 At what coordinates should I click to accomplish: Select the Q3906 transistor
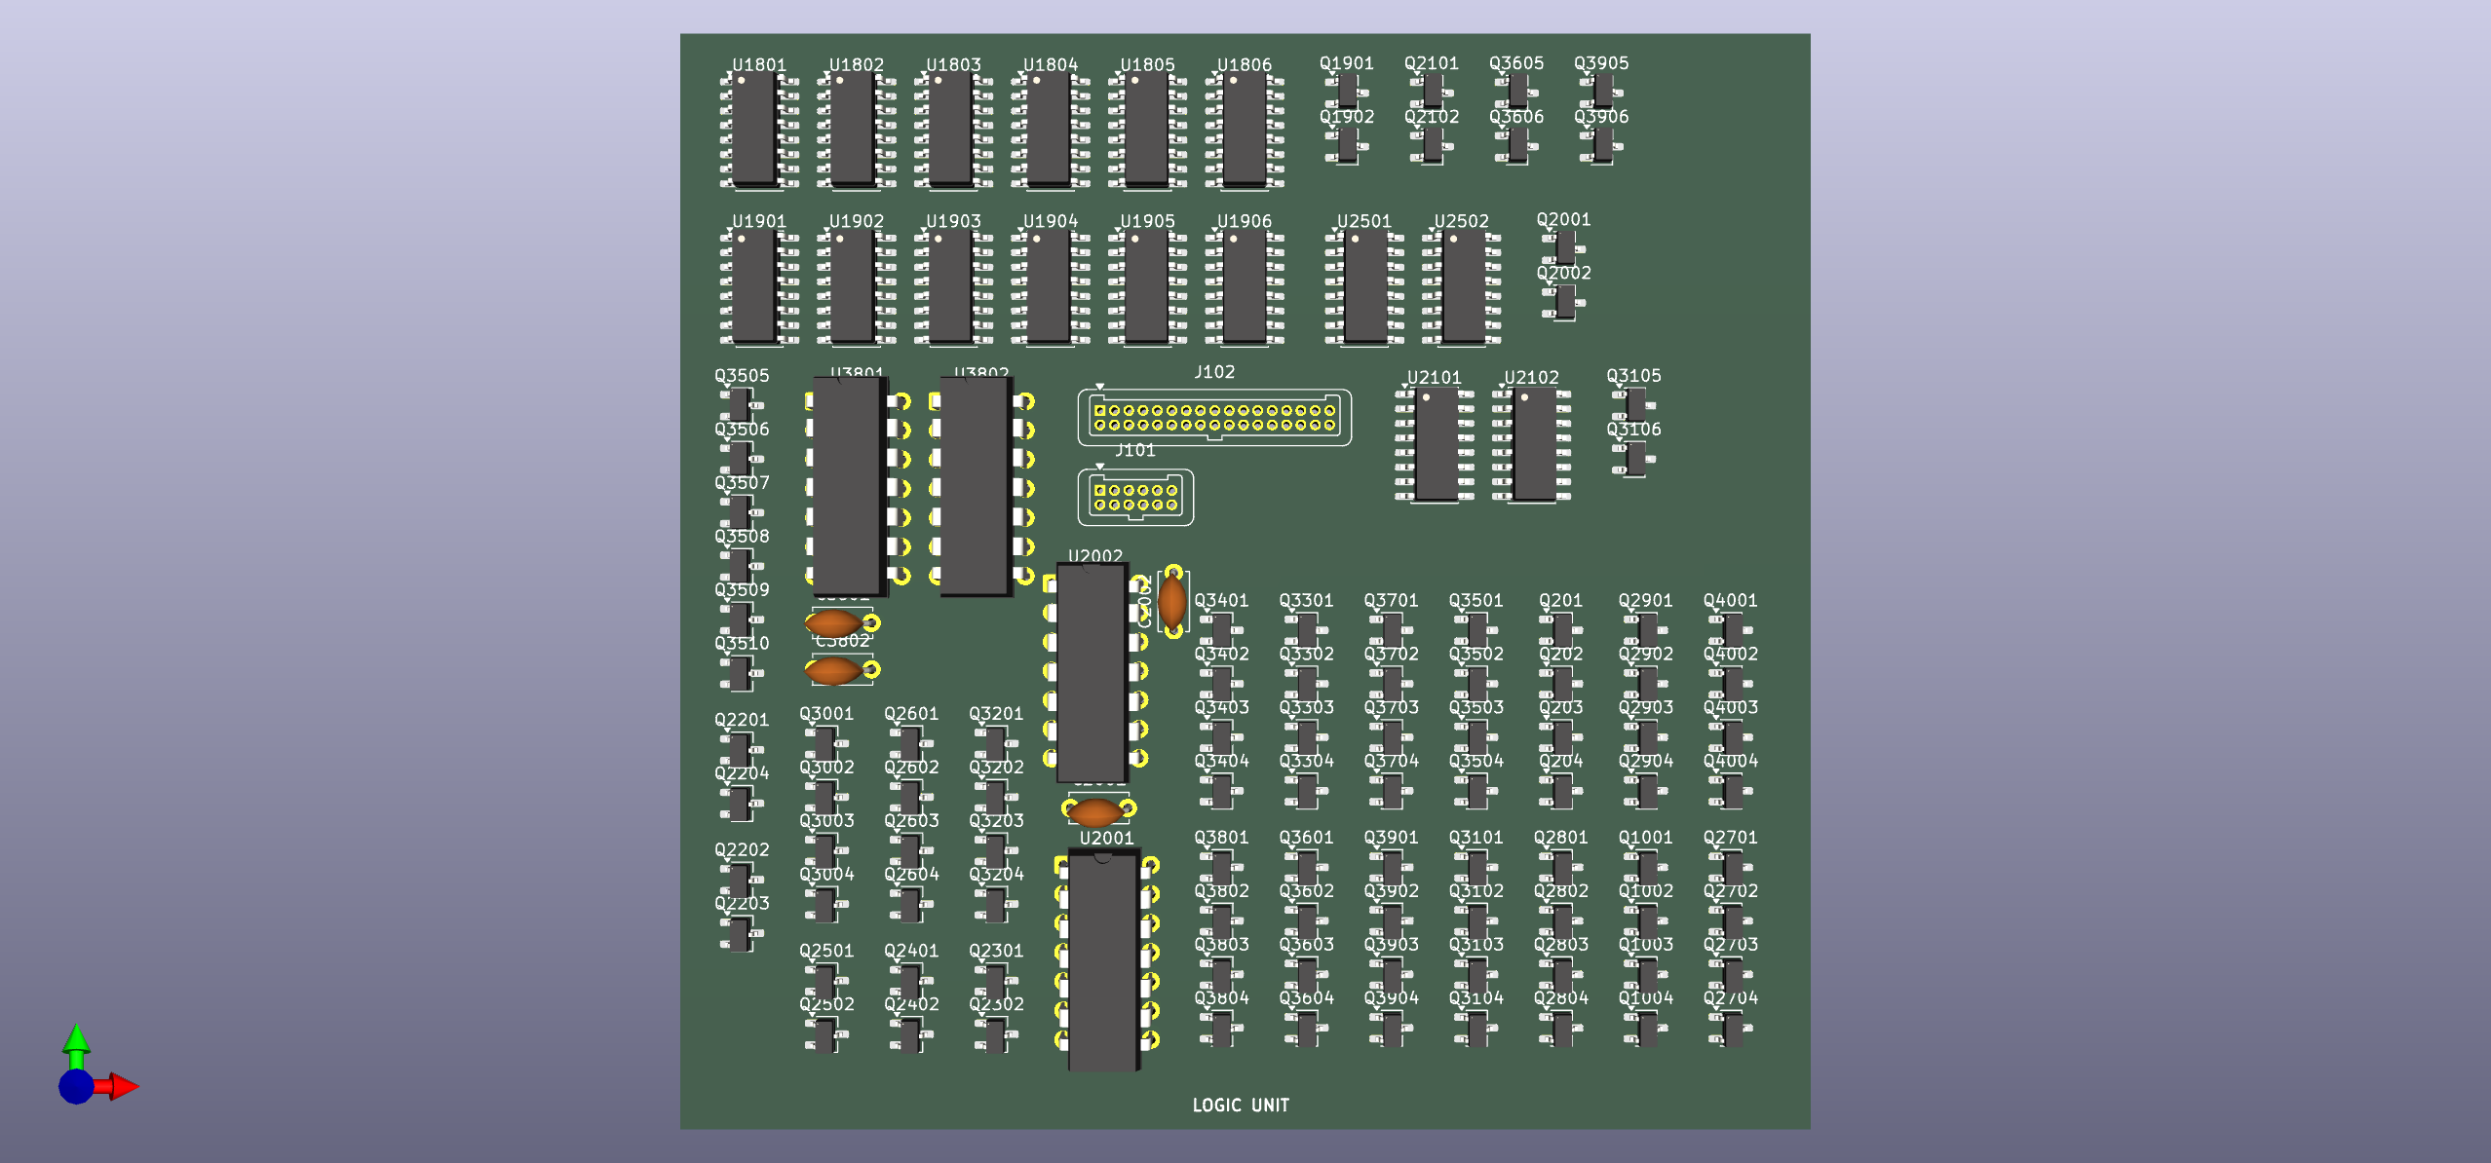click(1601, 145)
